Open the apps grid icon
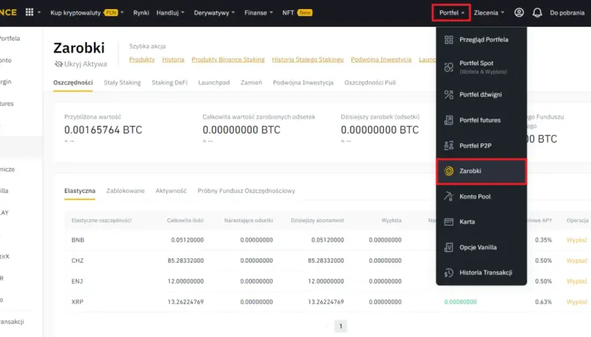The image size is (591, 337). click(30, 13)
